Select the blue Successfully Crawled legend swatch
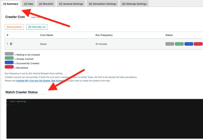 point(9,63)
